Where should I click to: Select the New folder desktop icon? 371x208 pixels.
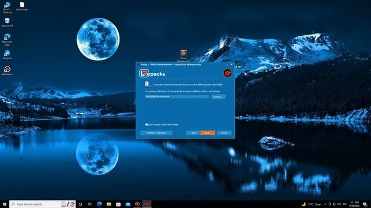click(22, 6)
